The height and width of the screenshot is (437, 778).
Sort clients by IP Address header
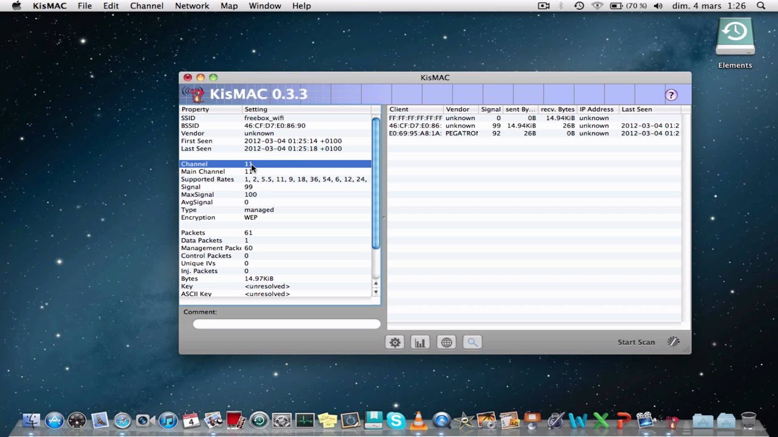(597, 109)
